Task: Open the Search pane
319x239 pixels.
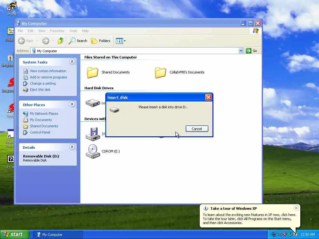Action: [x=78, y=41]
